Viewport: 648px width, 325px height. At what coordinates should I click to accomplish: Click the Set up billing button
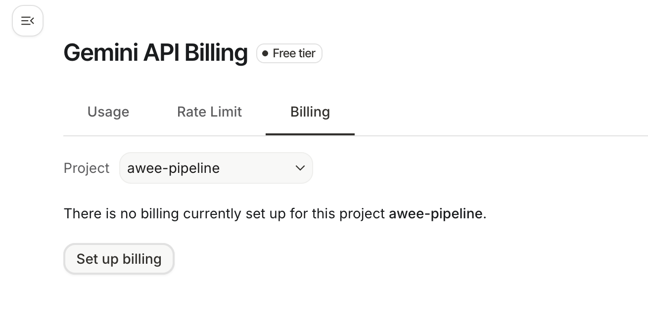119,259
